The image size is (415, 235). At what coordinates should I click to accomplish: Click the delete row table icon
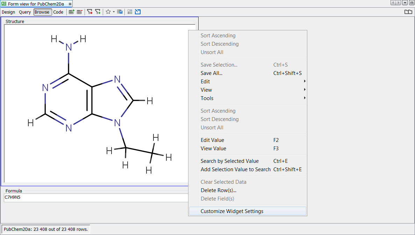tap(80, 12)
